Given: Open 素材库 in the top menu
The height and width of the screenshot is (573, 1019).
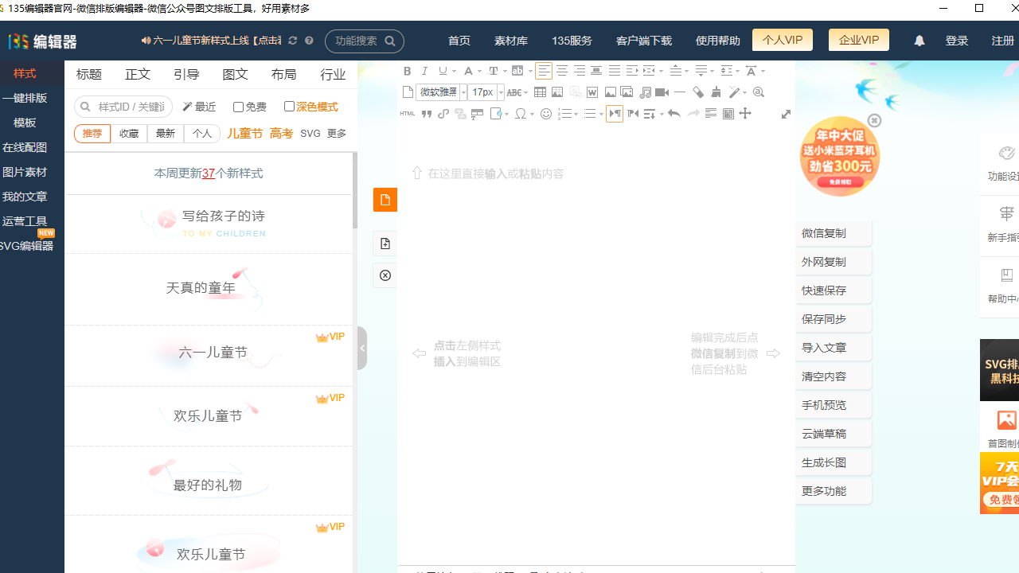Looking at the screenshot, I should (x=511, y=41).
